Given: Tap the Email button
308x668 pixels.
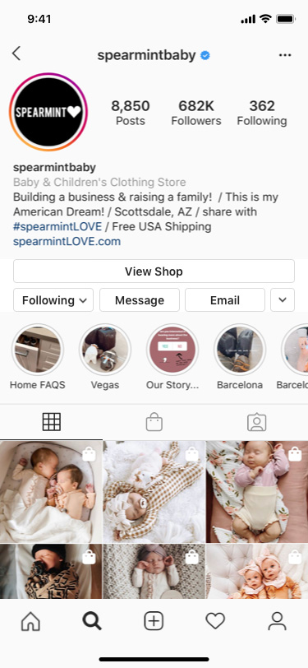Looking at the screenshot, I should click(225, 300).
